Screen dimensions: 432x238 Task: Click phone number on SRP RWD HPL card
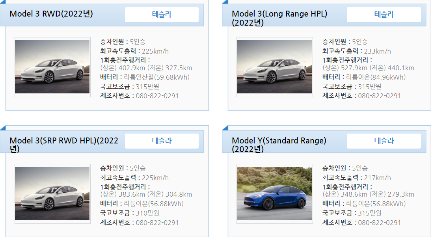point(157,223)
